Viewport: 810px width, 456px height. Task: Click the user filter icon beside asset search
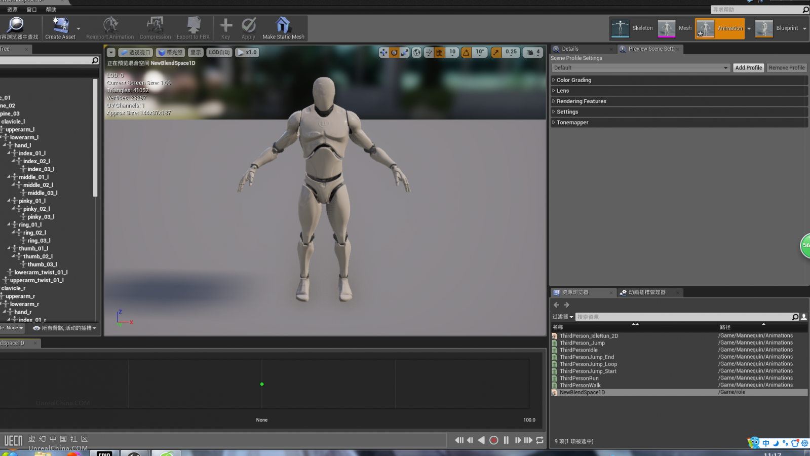tap(804, 317)
